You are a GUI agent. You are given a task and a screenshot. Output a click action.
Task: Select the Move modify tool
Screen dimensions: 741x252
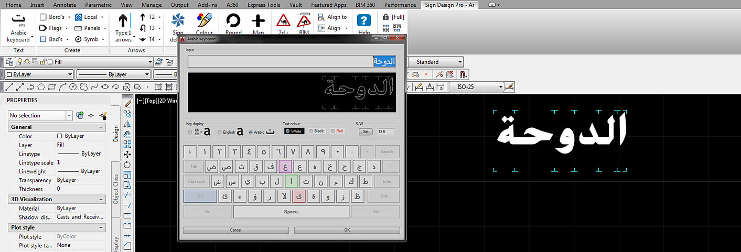coord(128,155)
